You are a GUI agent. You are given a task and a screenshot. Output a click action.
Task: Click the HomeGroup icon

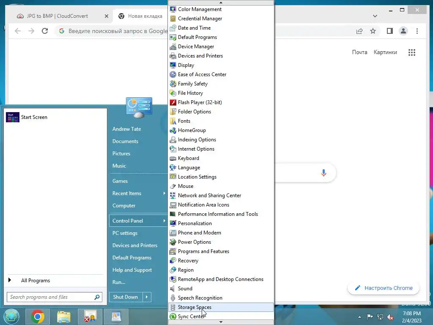coord(173,130)
